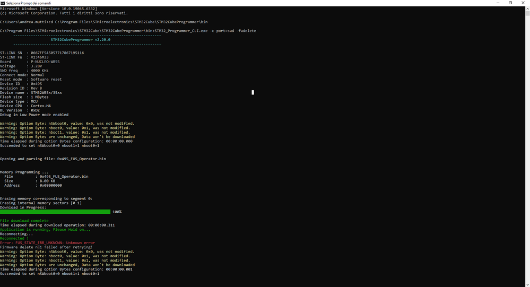Viewport: 530px width, 287px height.
Task: Click the green 'Reconnected !' line
Action: [14, 238]
